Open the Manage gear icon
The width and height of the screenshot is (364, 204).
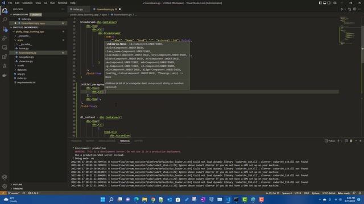tap(5, 186)
